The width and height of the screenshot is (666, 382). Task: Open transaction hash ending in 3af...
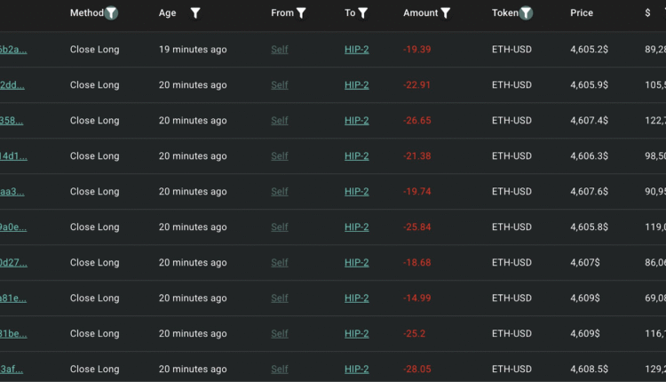click(x=12, y=370)
